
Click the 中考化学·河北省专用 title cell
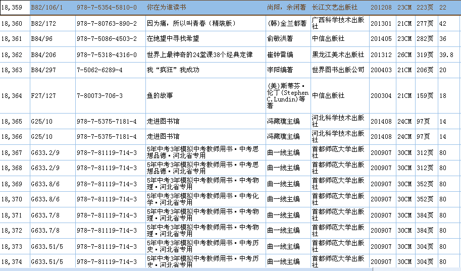click(x=206, y=199)
